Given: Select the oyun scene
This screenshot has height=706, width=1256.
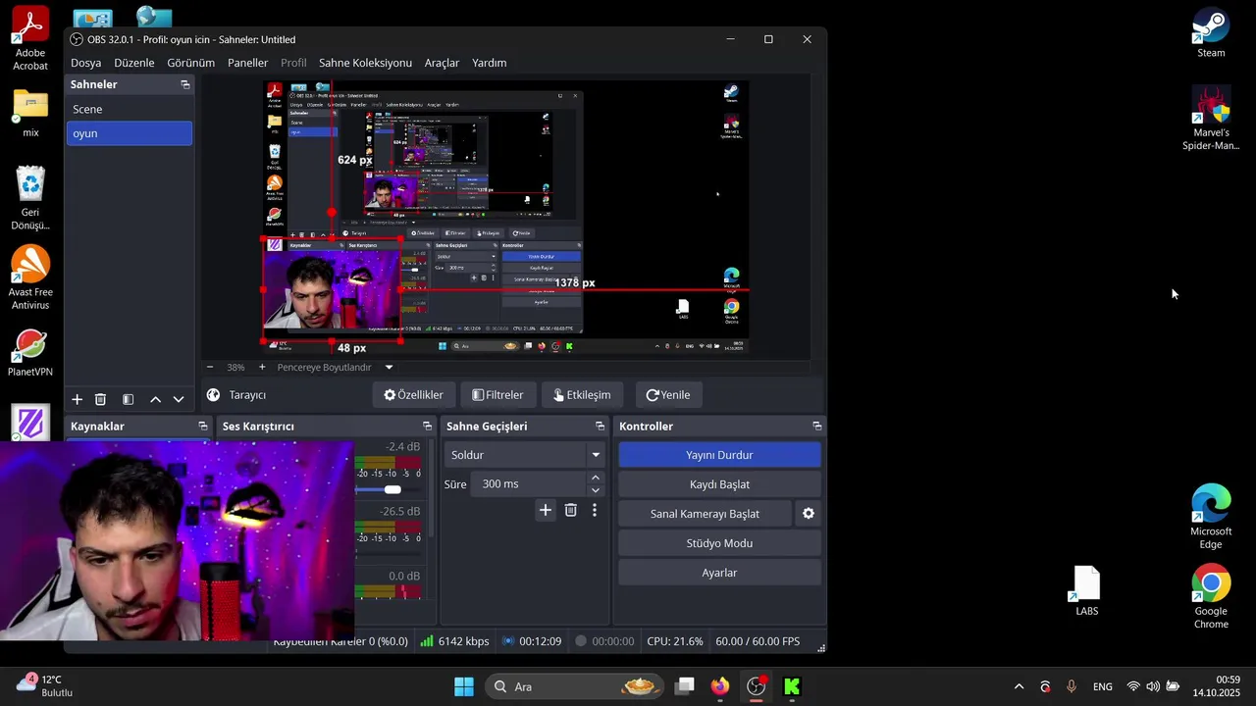Looking at the screenshot, I should click(130, 133).
